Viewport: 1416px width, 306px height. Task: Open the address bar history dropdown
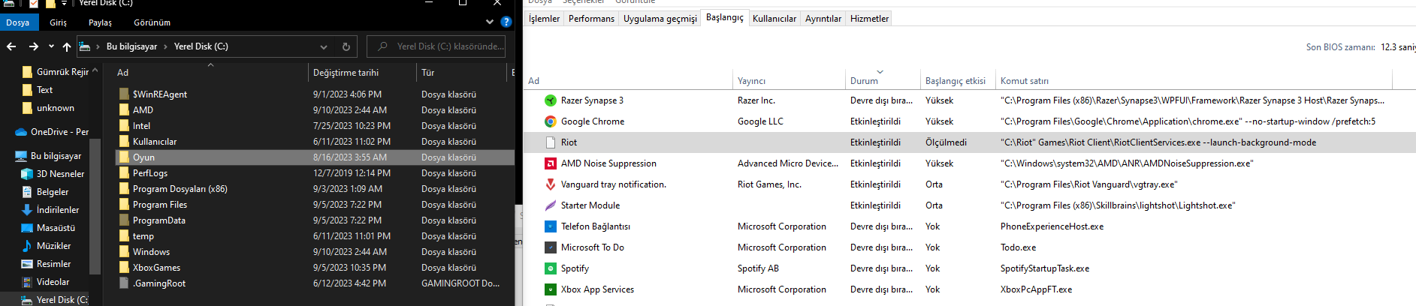(324, 46)
